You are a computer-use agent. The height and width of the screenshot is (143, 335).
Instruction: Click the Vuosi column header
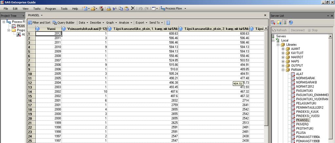pyautogui.click(x=48, y=29)
